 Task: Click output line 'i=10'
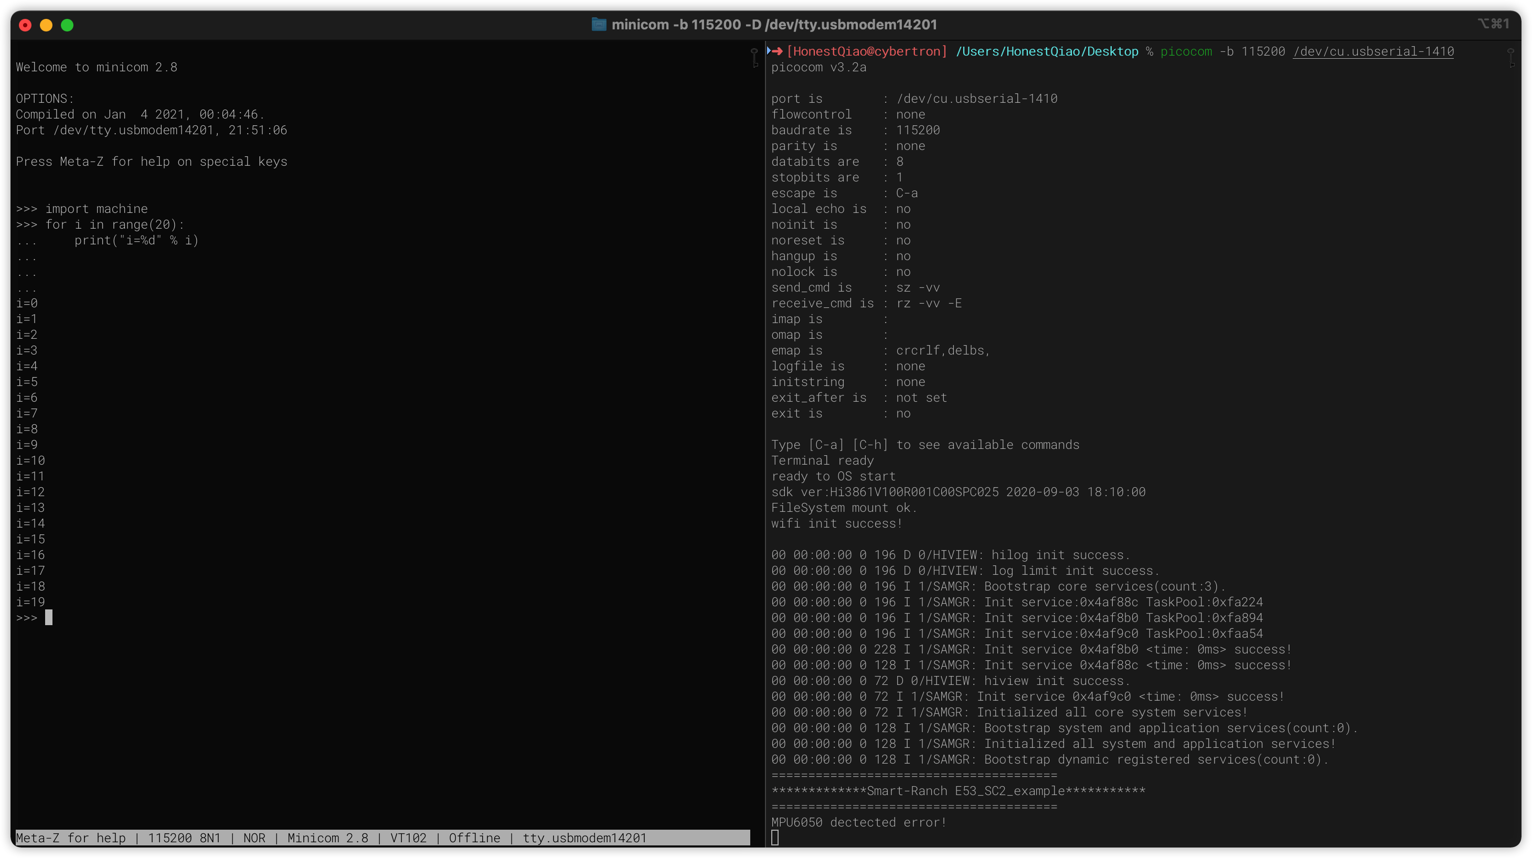pyautogui.click(x=30, y=461)
